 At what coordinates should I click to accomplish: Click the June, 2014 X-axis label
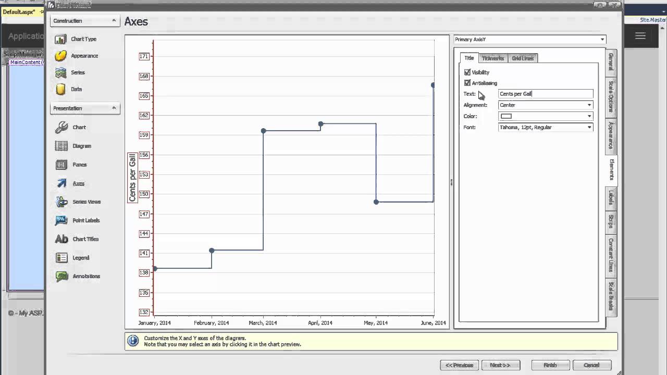click(433, 323)
